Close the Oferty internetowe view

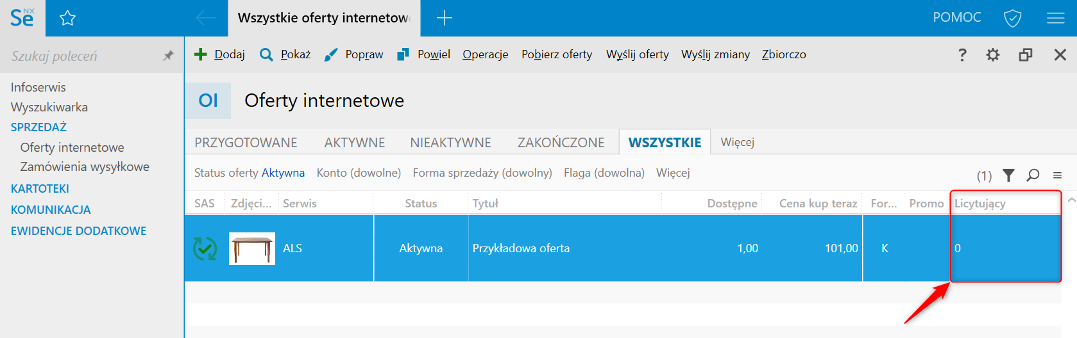click(x=1060, y=55)
